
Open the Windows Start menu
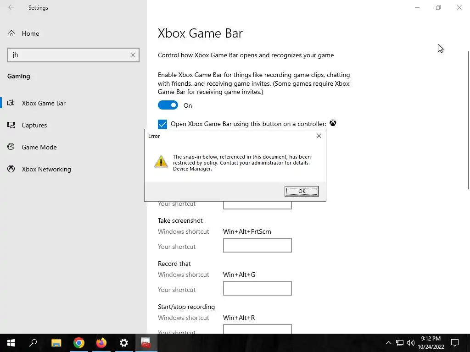[x=11, y=343]
